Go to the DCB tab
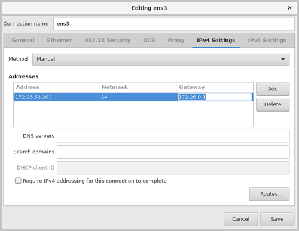The image size is (299, 231). (x=149, y=41)
